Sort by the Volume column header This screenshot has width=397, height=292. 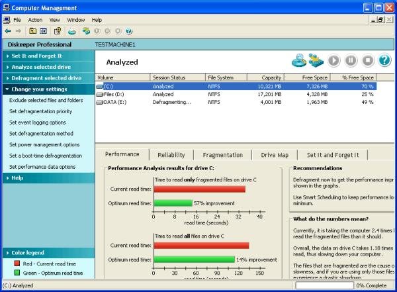tap(122, 77)
